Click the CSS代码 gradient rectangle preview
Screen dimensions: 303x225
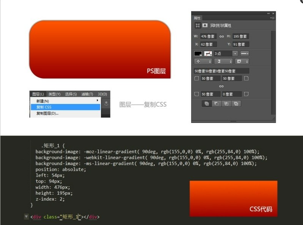234,199
